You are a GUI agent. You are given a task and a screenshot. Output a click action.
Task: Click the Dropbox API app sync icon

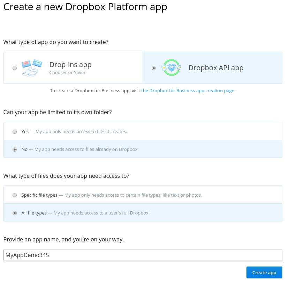point(171,67)
